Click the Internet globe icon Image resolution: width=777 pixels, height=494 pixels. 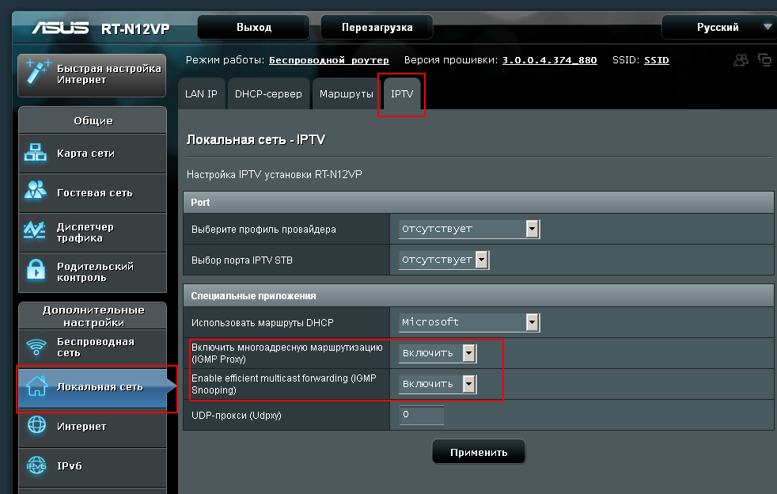[x=36, y=425]
